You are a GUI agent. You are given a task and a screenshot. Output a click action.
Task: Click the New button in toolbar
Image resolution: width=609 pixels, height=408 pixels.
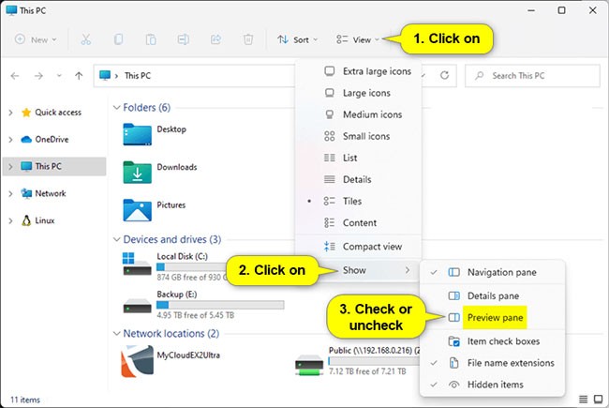[x=36, y=39]
